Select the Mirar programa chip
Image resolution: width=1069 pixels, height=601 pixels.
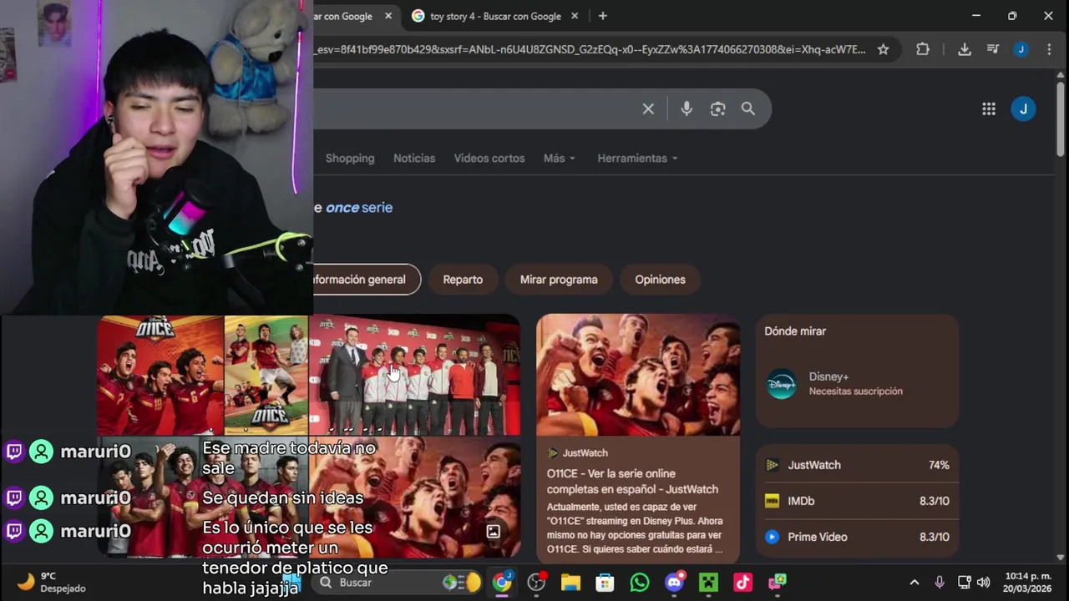point(559,280)
